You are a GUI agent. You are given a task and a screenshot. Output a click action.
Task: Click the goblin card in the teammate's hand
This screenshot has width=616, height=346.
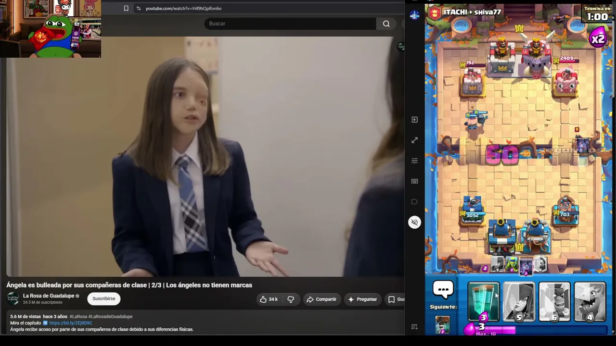512,264
